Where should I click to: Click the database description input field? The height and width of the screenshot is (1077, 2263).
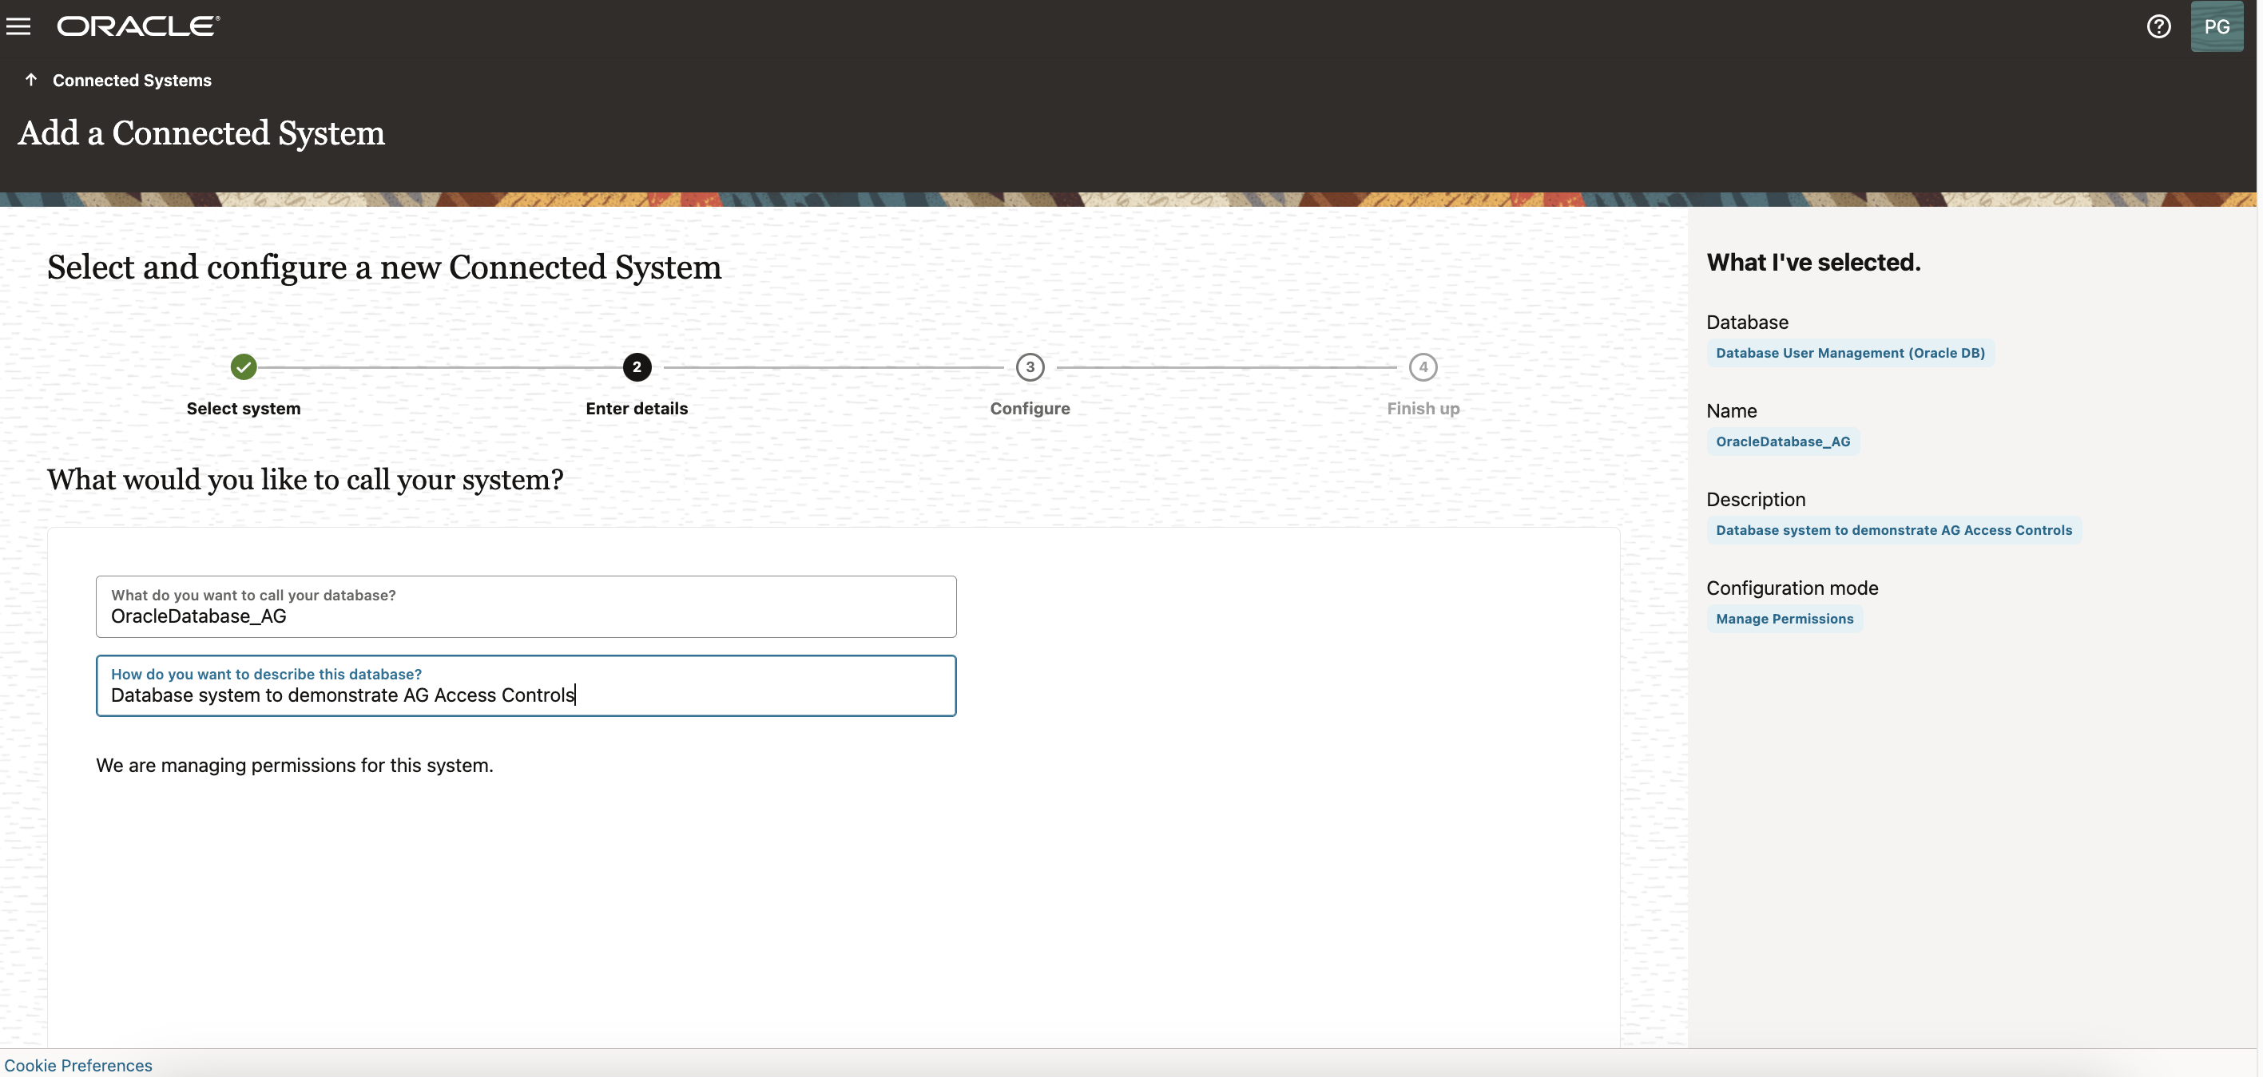(526, 695)
